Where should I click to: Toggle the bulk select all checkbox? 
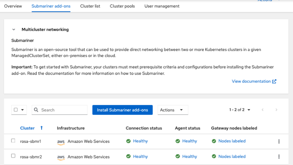tap(16, 110)
